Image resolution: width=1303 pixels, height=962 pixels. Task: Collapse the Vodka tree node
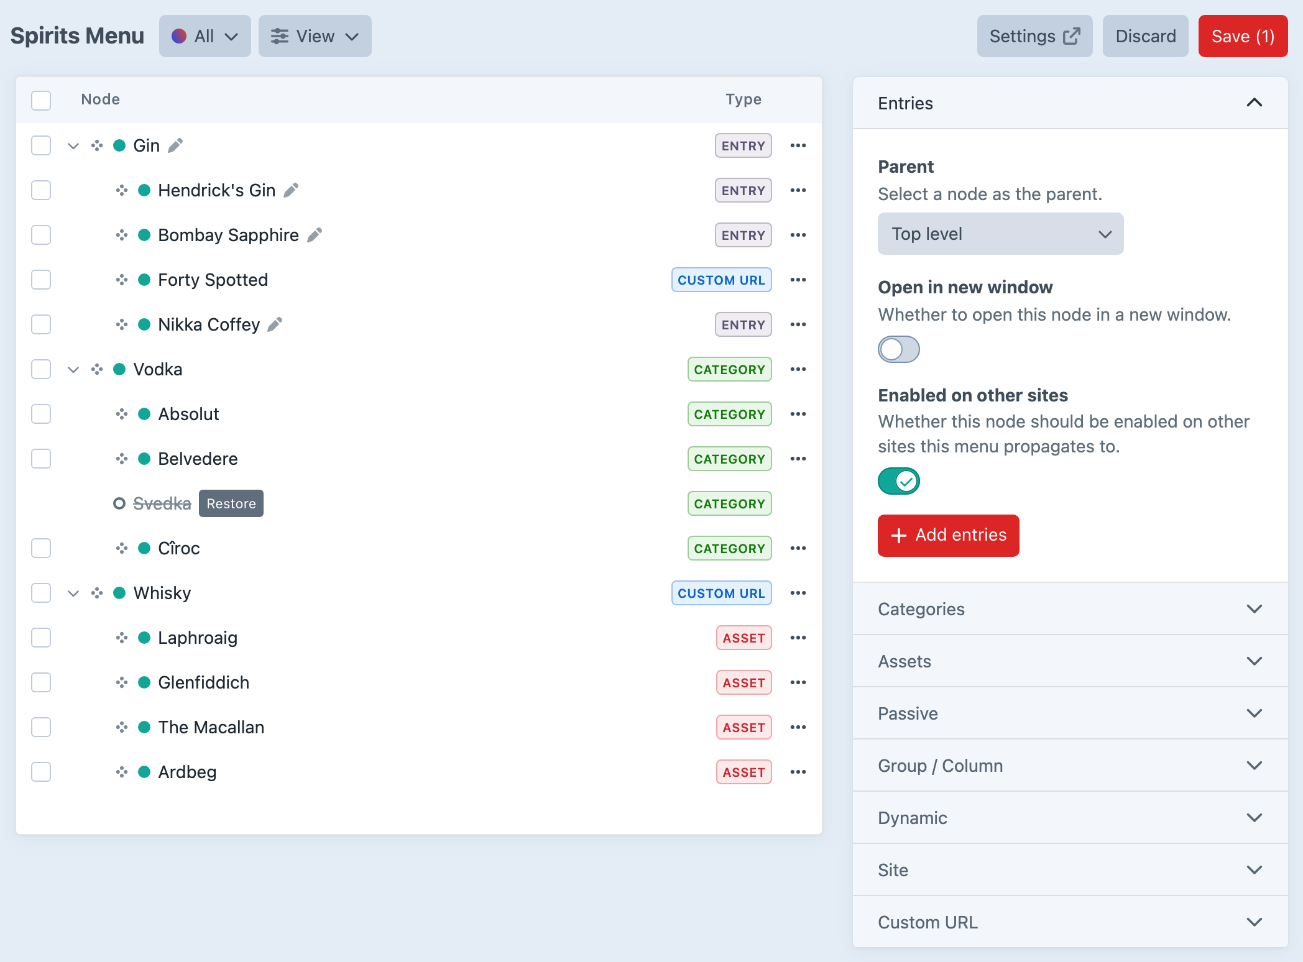pyautogui.click(x=73, y=370)
